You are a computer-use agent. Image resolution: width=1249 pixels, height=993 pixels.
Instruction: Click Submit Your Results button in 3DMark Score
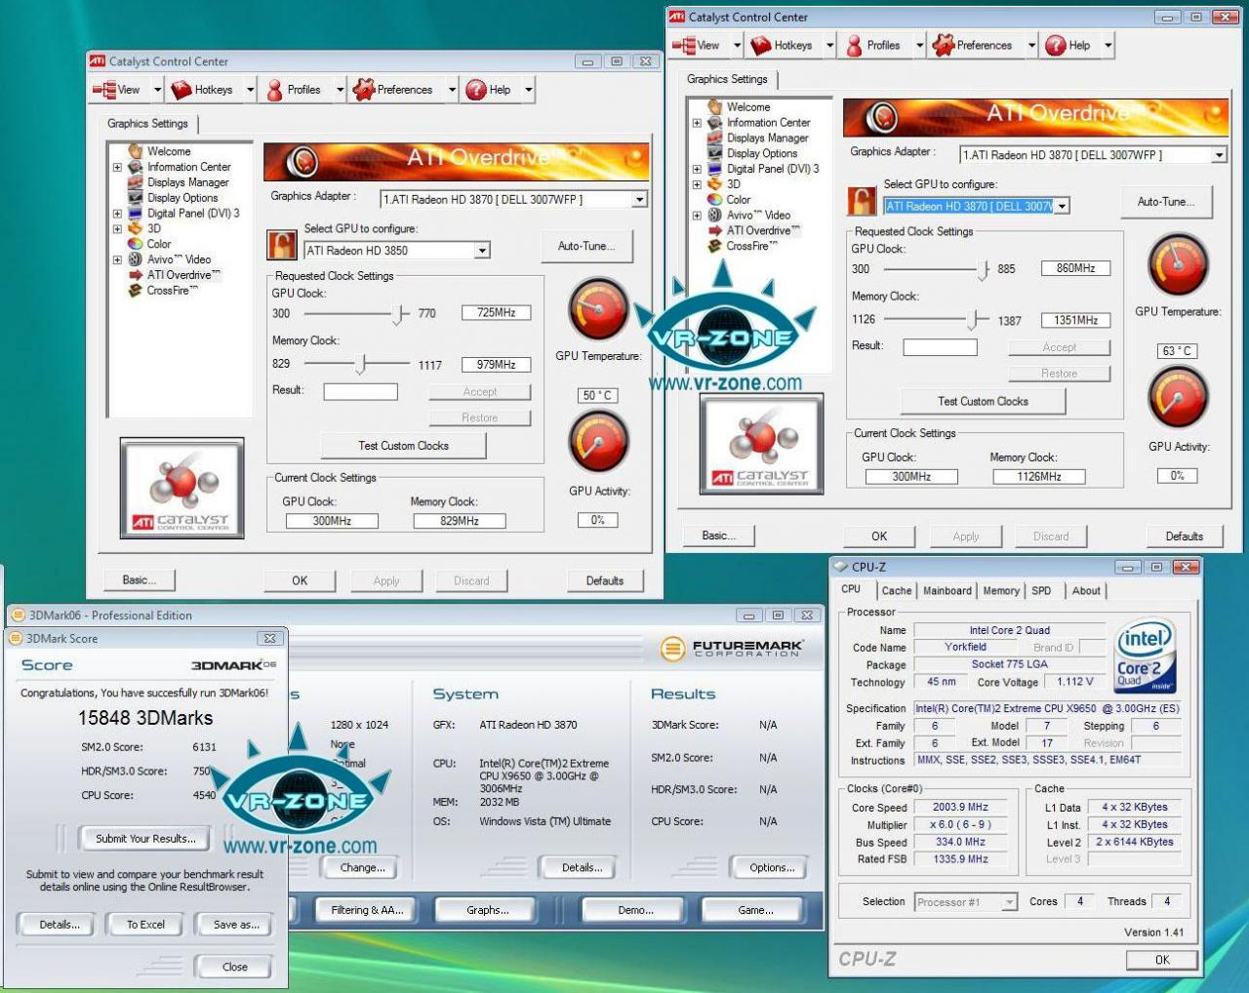click(x=145, y=839)
